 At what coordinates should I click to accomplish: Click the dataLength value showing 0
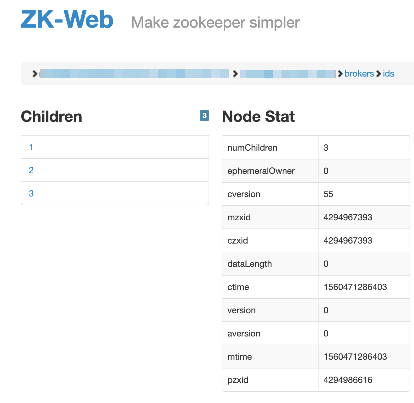326,264
